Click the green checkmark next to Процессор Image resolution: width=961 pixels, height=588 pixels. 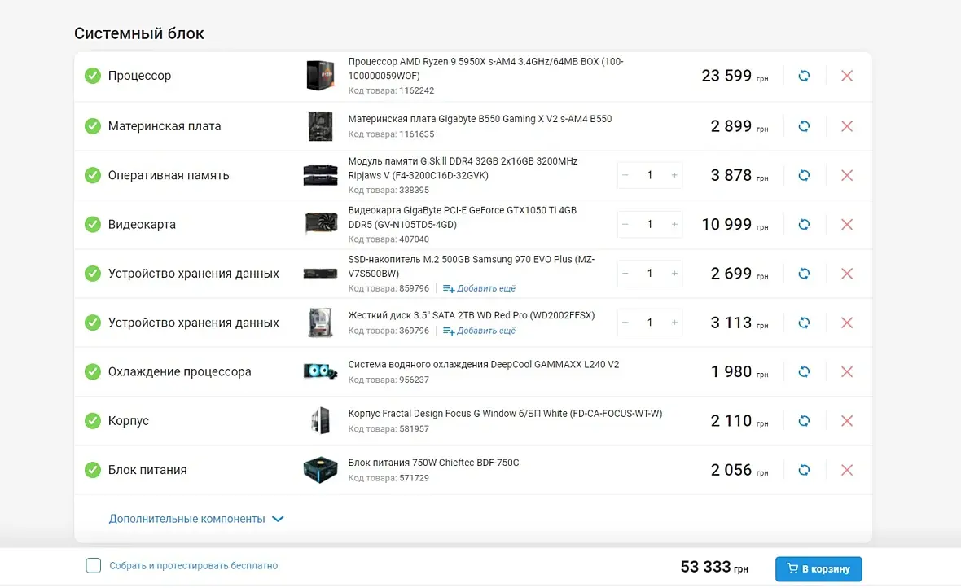93,76
